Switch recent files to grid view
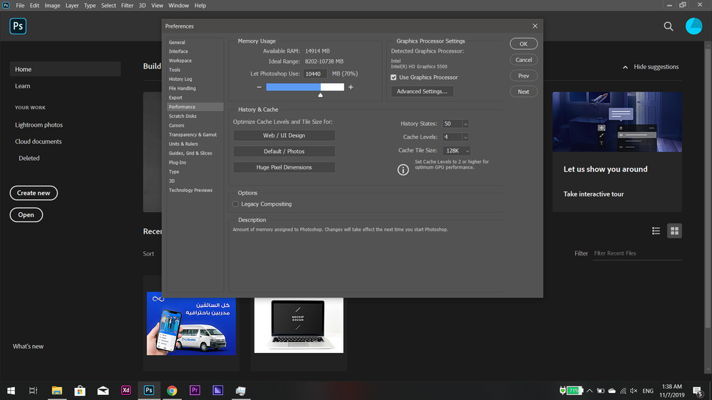The height and width of the screenshot is (400, 712). tap(674, 231)
